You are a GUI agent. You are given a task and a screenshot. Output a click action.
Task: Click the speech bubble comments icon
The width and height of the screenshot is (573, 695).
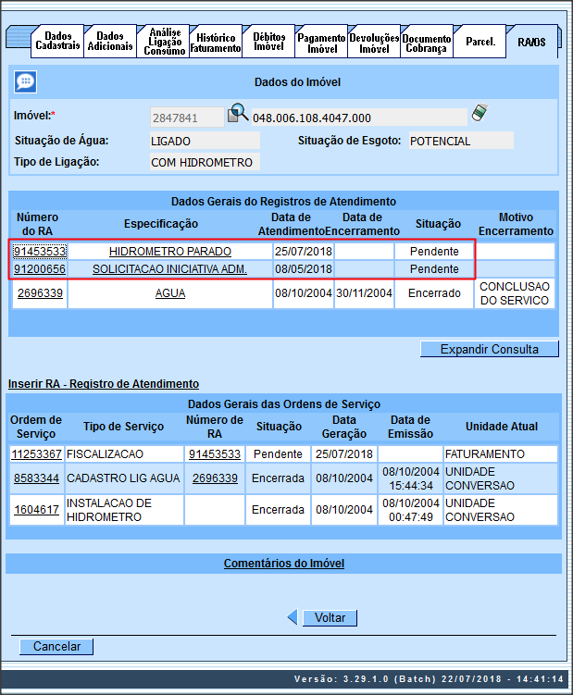[x=25, y=81]
